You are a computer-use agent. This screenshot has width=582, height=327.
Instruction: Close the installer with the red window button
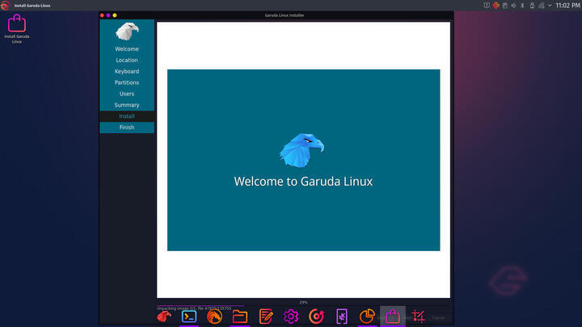102,15
